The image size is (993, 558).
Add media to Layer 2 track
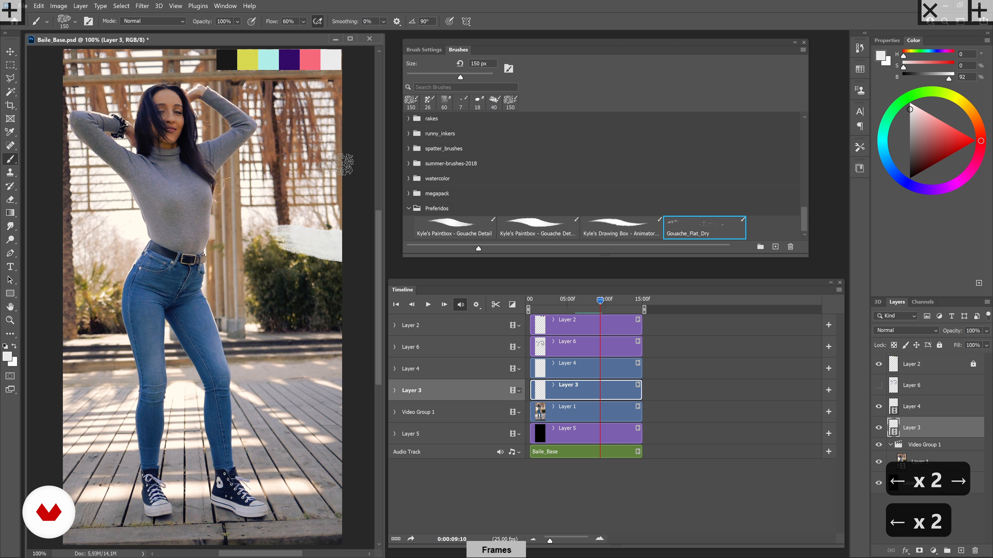pos(828,325)
